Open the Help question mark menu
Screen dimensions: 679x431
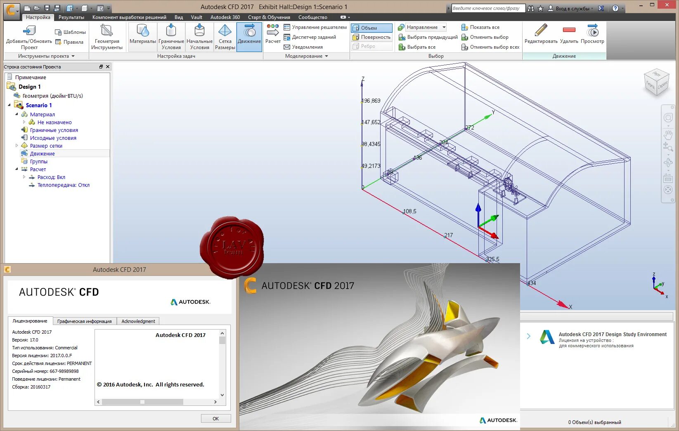(617, 8)
